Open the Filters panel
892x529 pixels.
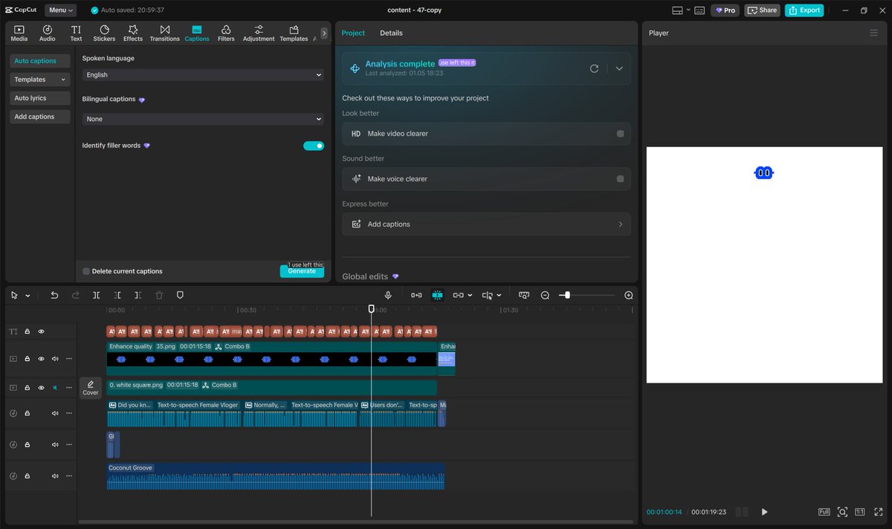tap(226, 33)
